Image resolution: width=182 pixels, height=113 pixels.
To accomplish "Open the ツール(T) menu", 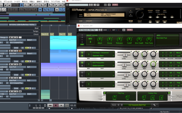I will pos(17,1).
